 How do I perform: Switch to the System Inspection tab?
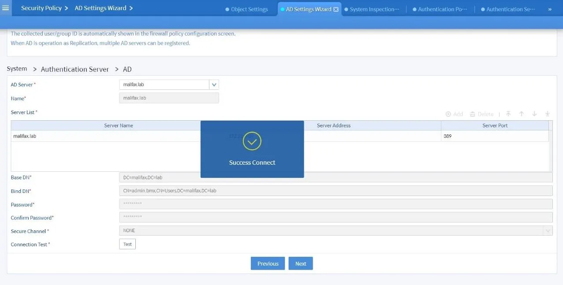pyautogui.click(x=373, y=8)
